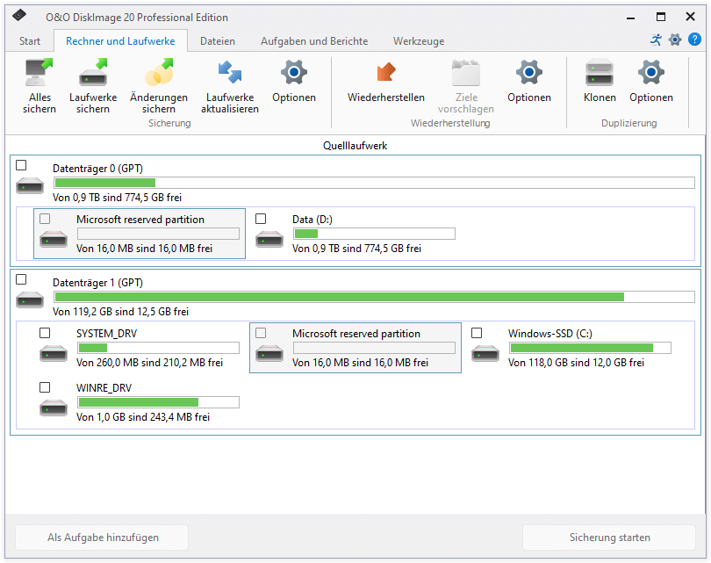Open the Aufgaben und Berichte tab
Image resolution: width=711 pixels, height=563 pixels.
click(x=313, y=41)
